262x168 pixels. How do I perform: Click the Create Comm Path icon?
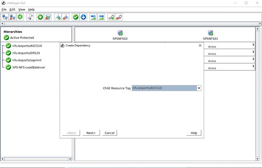pos(58,17)
